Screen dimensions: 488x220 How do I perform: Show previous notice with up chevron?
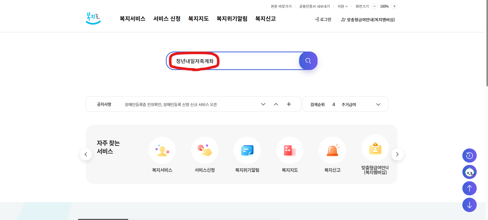tap(276, 104)
